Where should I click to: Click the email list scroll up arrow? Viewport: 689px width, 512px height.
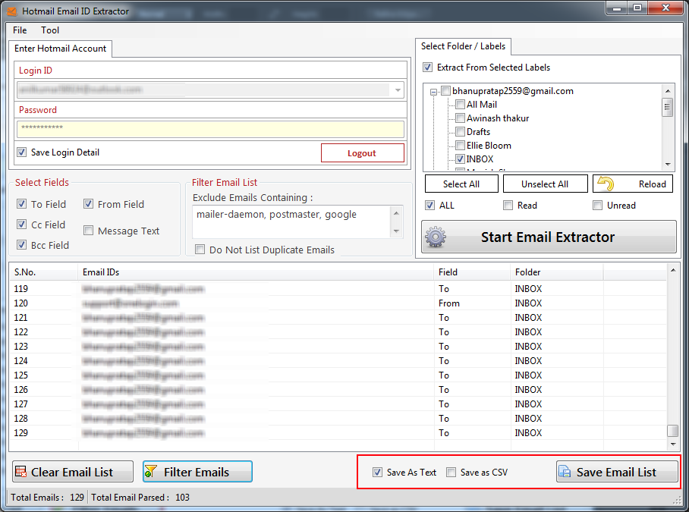click(x=673, y=270)
